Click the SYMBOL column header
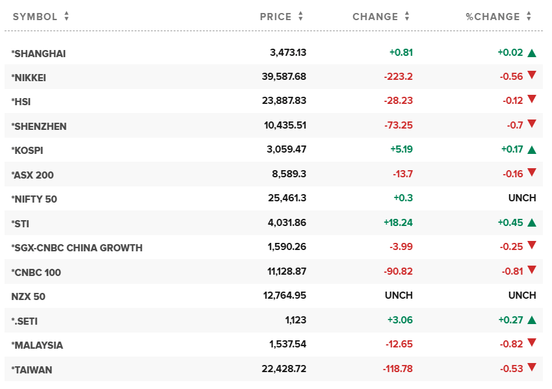Viewport: 552px width, 389px height. [35, 17]
